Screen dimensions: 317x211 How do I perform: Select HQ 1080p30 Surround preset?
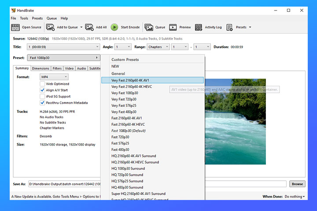(x=153, y=168)
